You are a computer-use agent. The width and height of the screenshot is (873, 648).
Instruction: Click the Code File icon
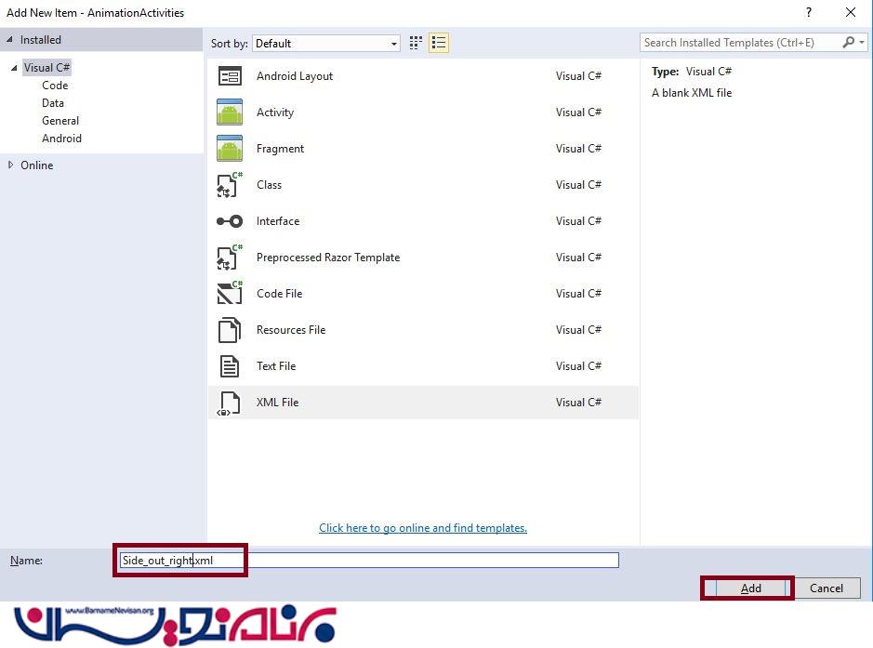click(230, 294)
